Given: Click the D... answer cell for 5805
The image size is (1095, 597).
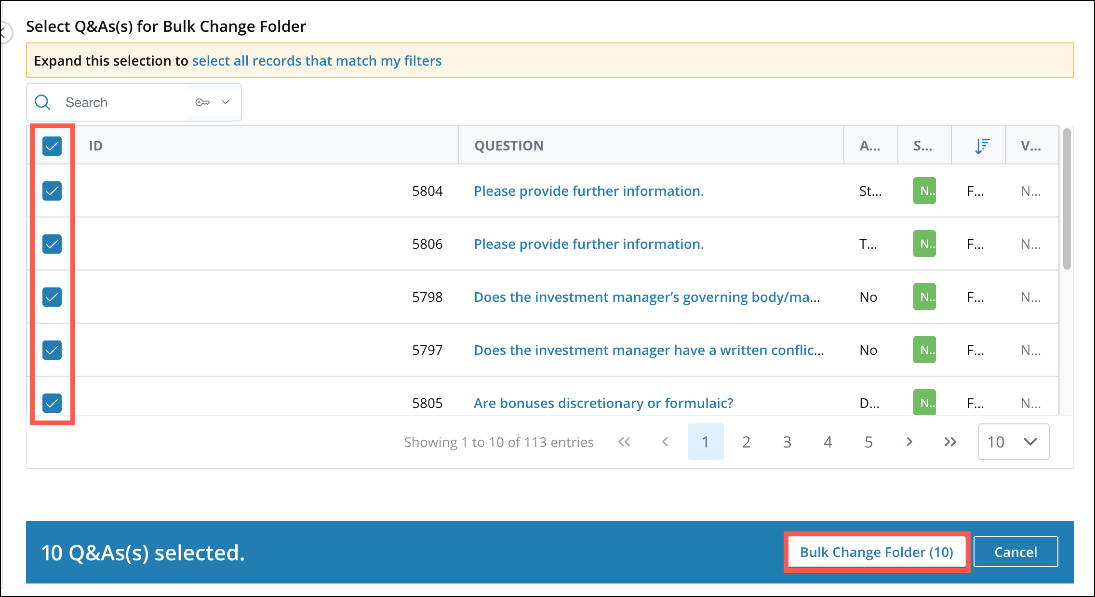Looking at the screenshot, I should [x=869, y=403].
